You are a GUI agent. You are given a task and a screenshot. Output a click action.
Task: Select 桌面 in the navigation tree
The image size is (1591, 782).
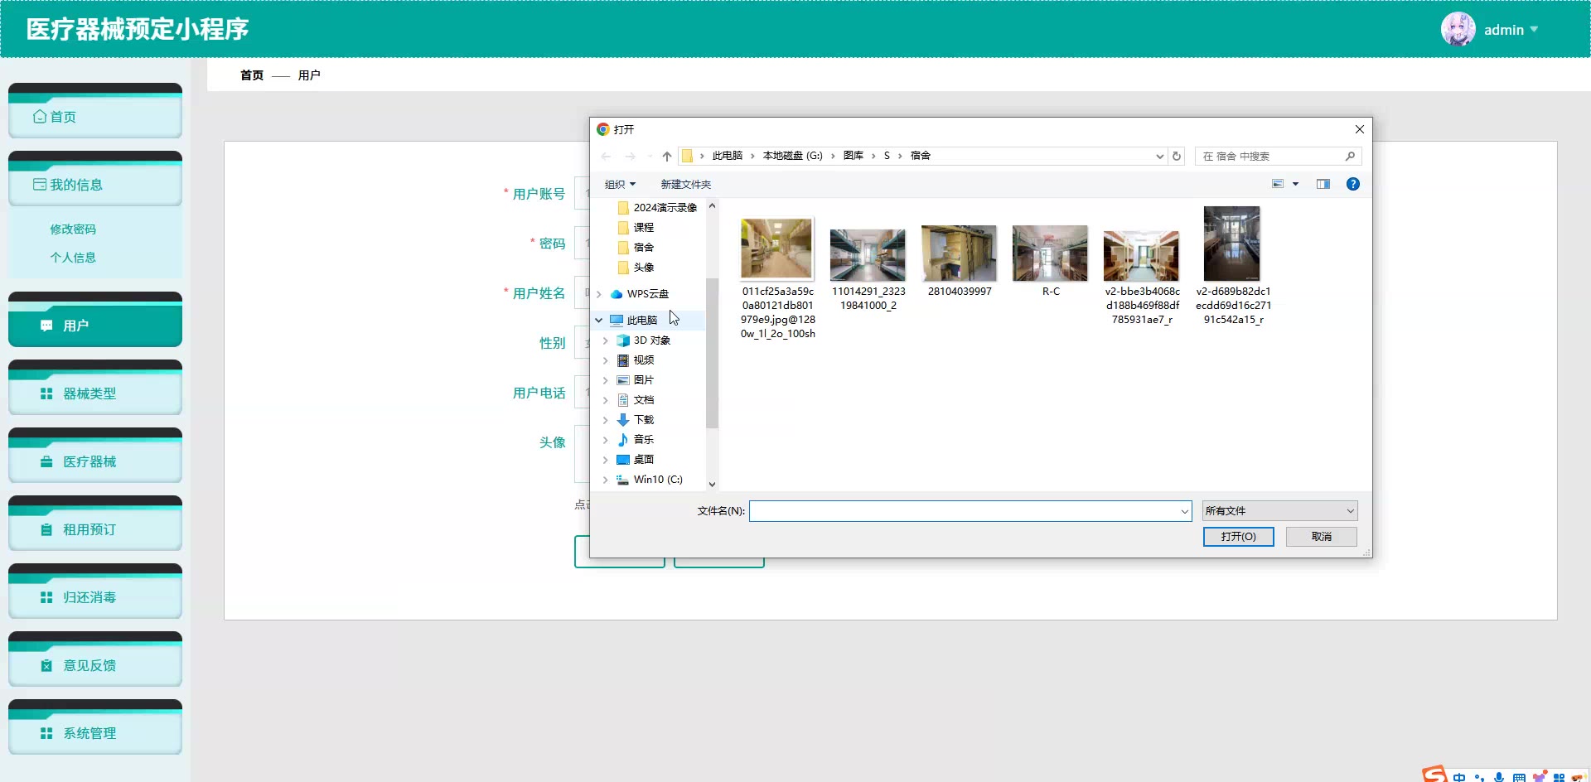point(643,460)
